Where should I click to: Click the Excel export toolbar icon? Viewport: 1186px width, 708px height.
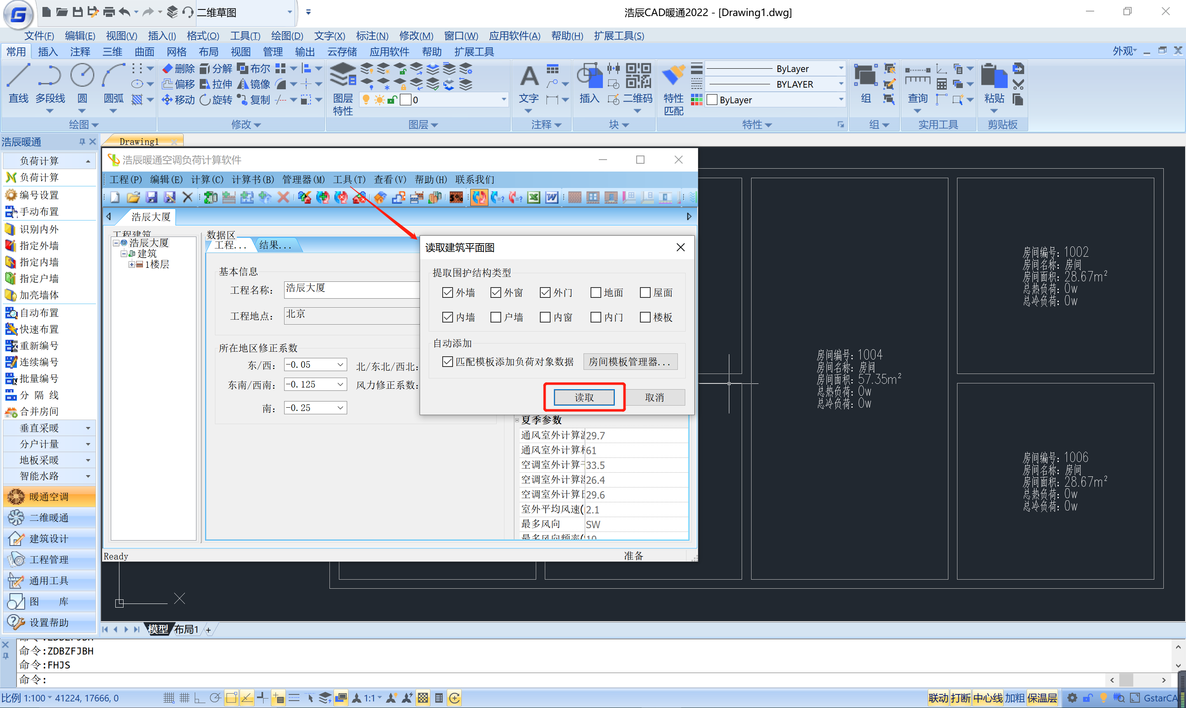click(x=533, y=197)
